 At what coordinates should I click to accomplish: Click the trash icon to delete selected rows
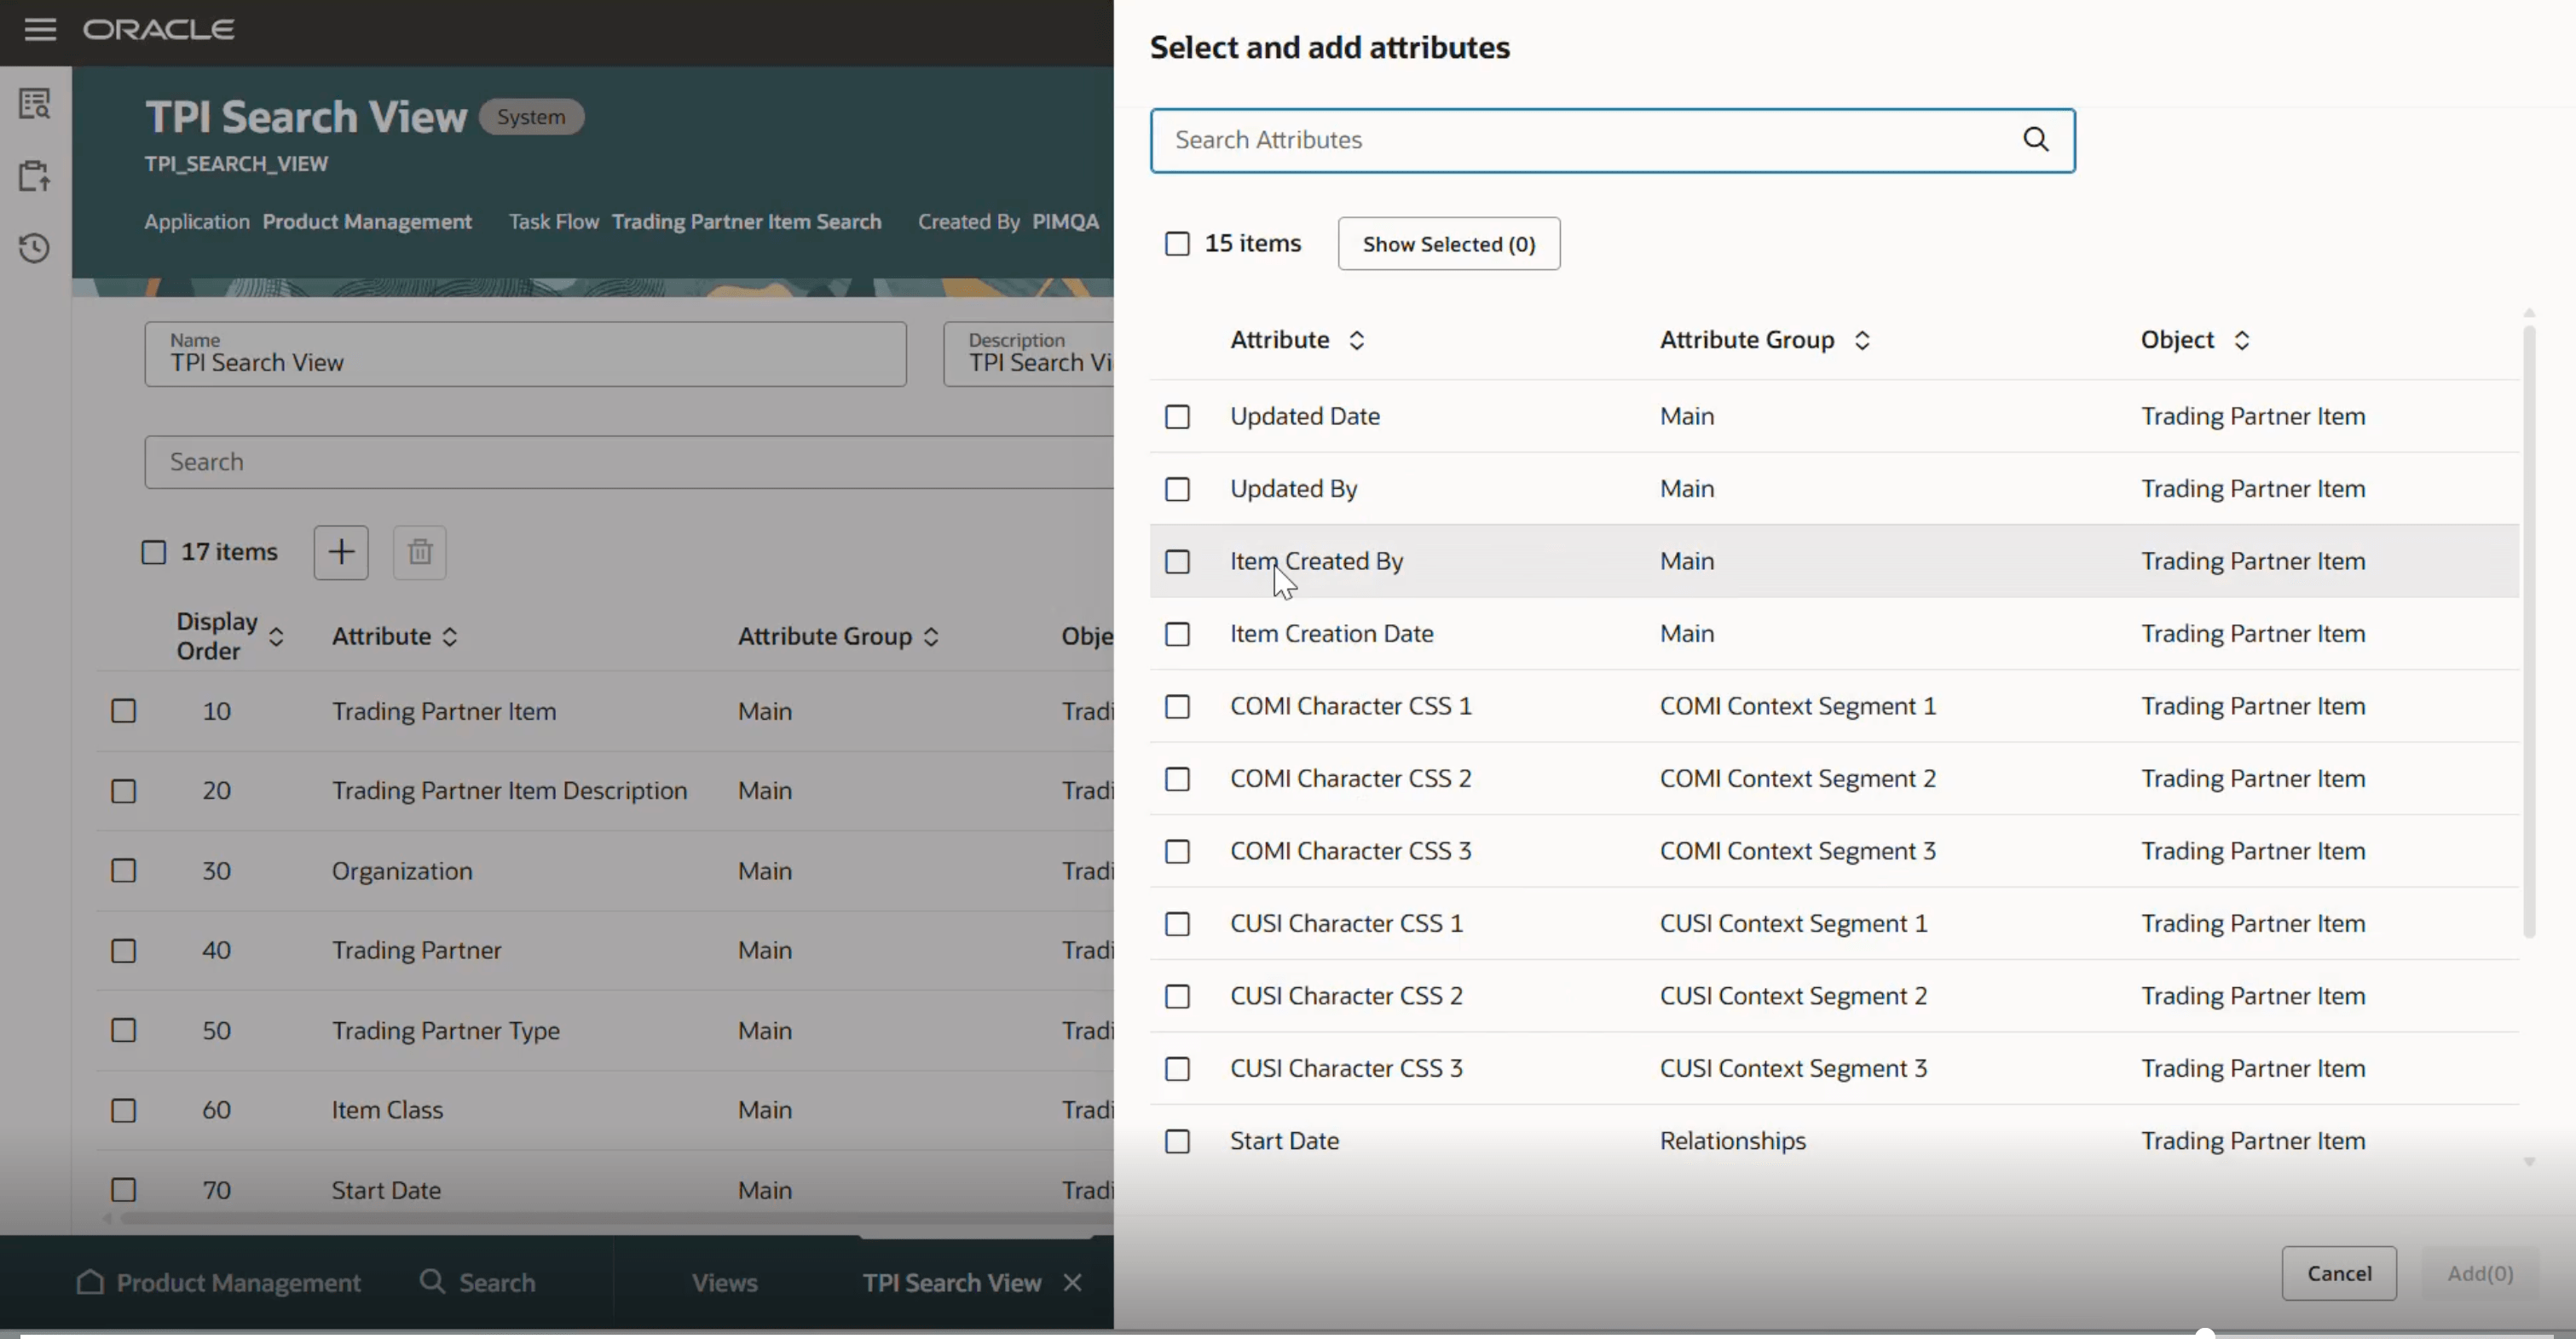point(419,552)
